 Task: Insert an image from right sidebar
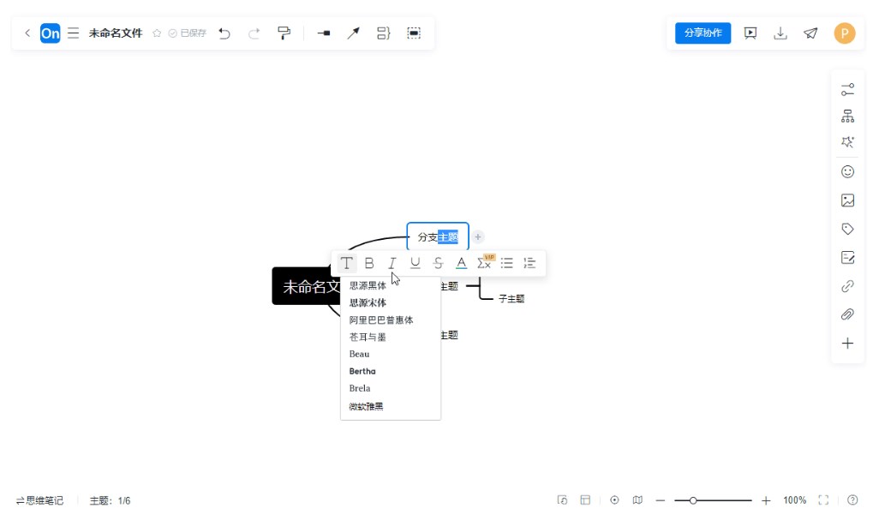pyautogui.click(x=847, y=200)
